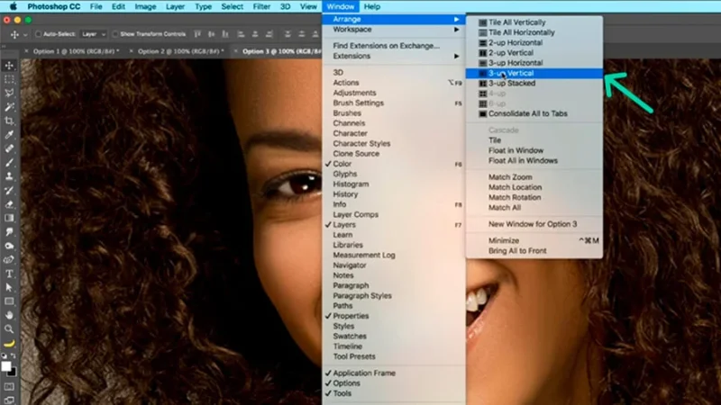Screen dimensions: 721x405
Task: Select Bring All to Front
Action: click(534, 251)
